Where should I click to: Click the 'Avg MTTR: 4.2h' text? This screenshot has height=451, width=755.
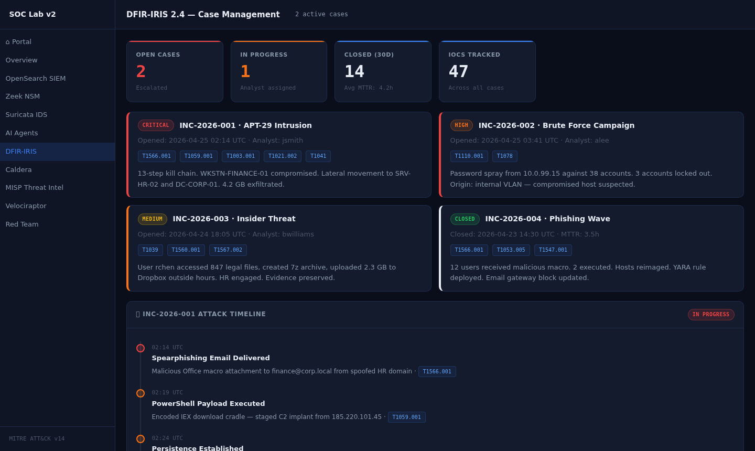(x=369, y=88)
